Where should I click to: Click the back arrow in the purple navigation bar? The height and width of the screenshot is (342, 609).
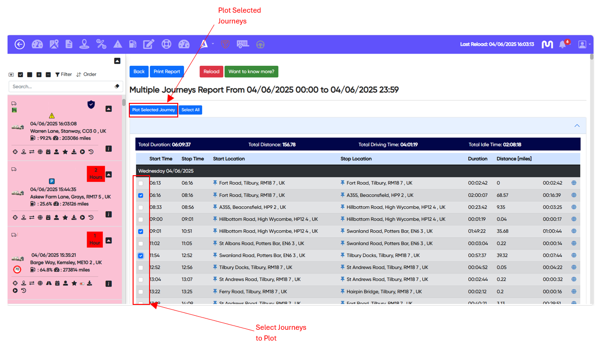19,44
